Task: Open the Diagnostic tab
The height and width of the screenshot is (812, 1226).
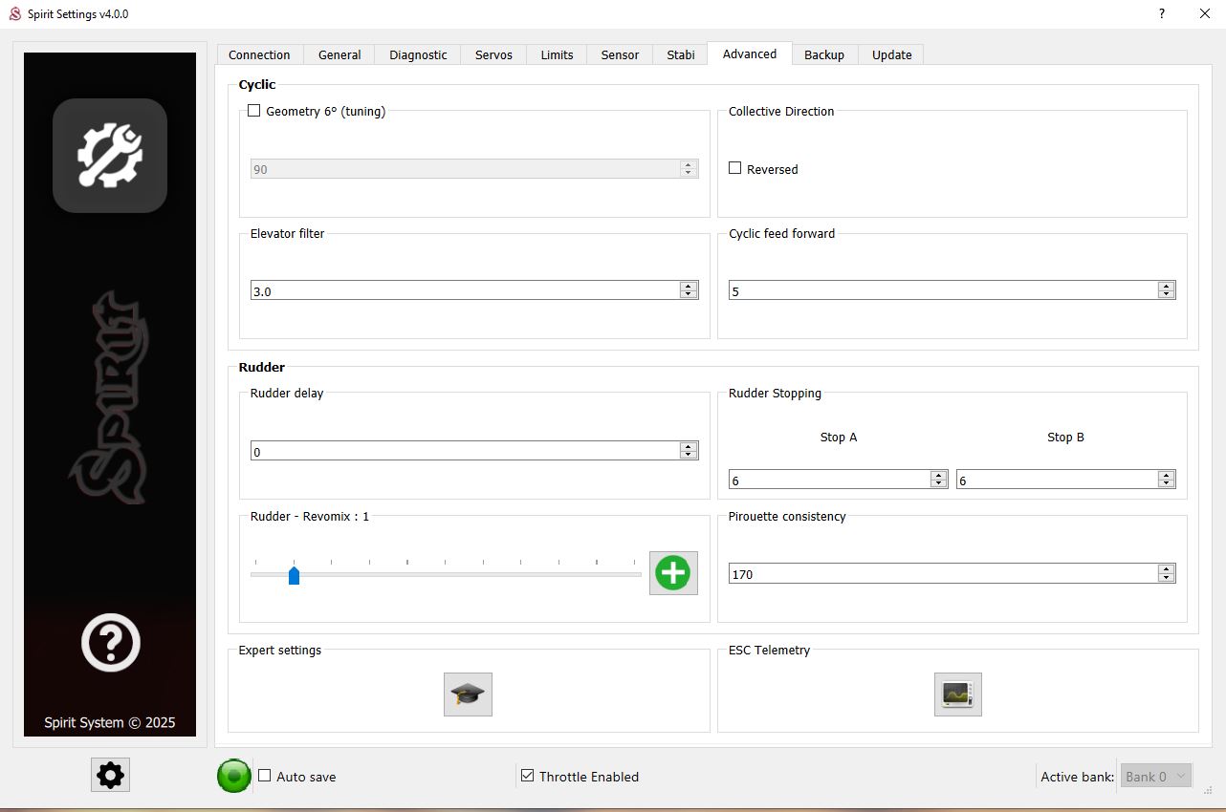Action: 418,55
